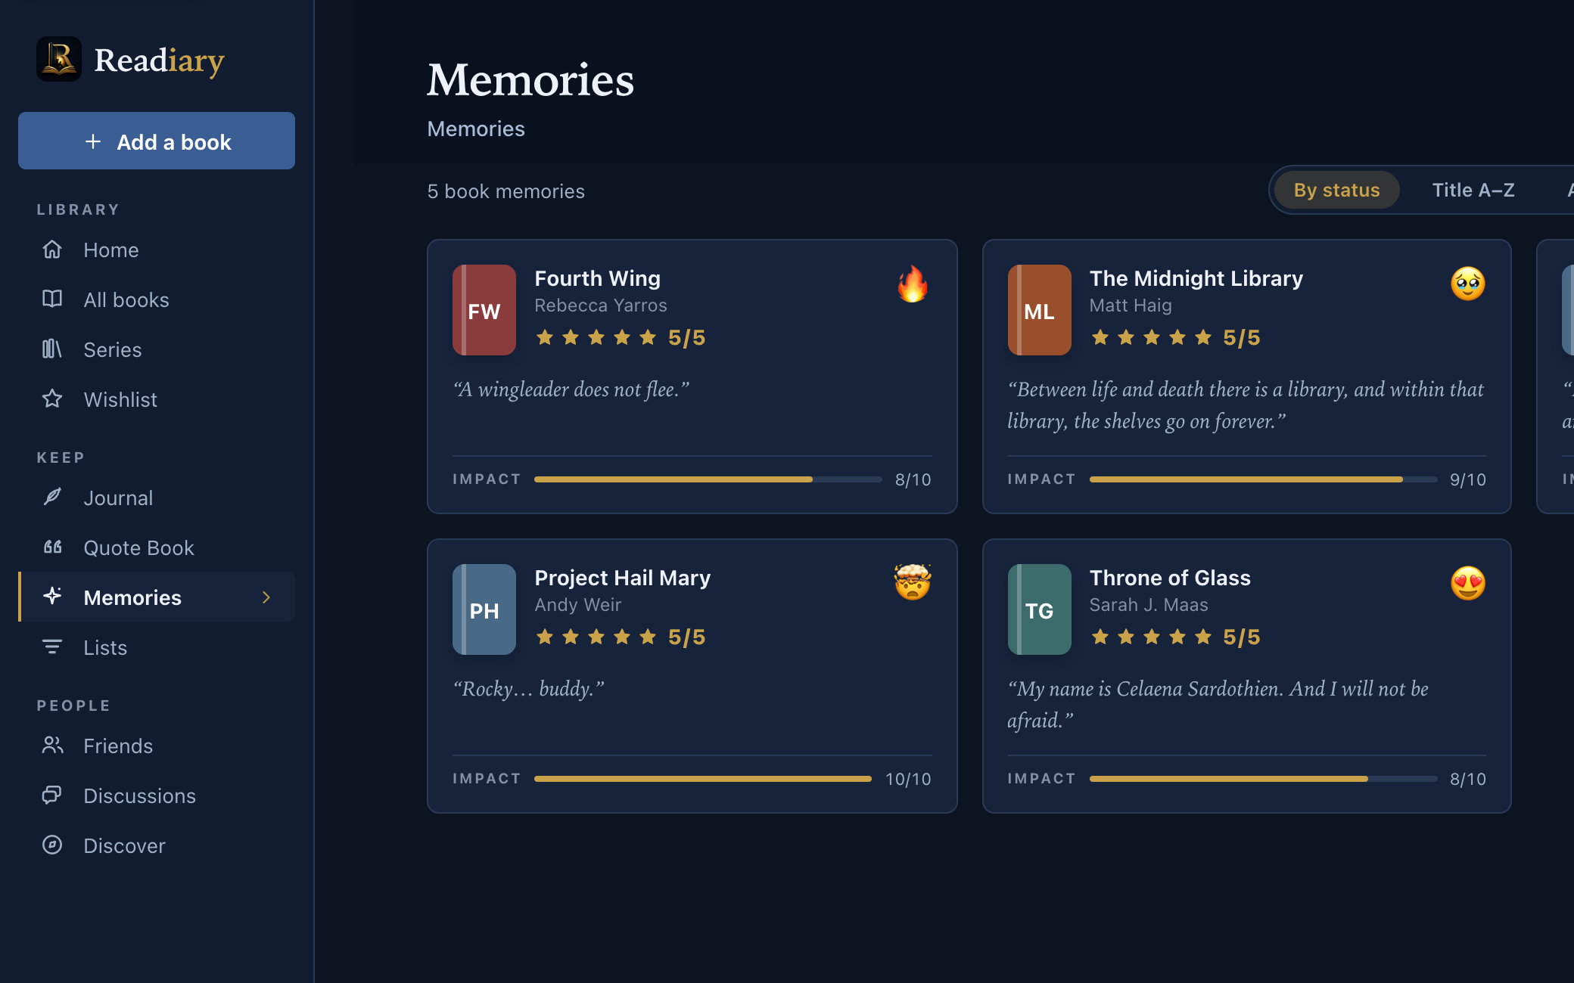
Task: Click The Midnight Library impact bar
Action: (1263, 479)
